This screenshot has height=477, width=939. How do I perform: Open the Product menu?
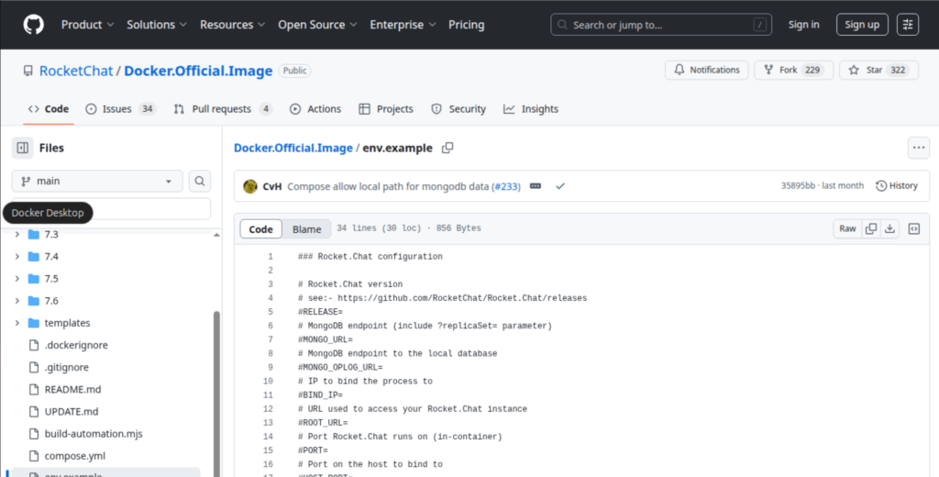click(x=87, y=25)
